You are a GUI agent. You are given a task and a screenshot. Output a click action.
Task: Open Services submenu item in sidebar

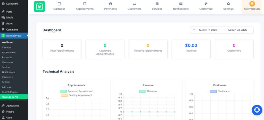point(6,67)
